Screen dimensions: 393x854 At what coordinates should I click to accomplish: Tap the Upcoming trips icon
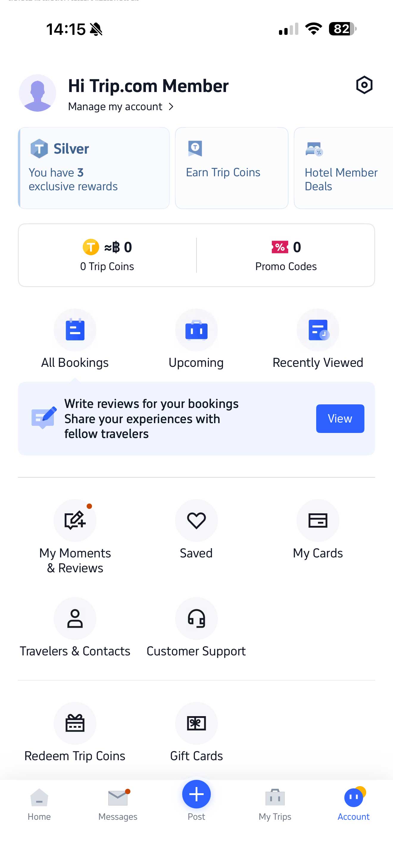coord(196,330)
